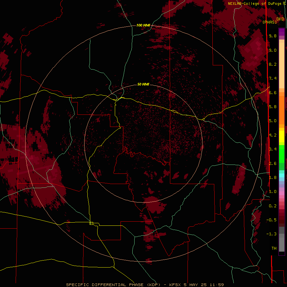
Task: Click the TH threshold label on the scale
Action: [x=274, y=248]
